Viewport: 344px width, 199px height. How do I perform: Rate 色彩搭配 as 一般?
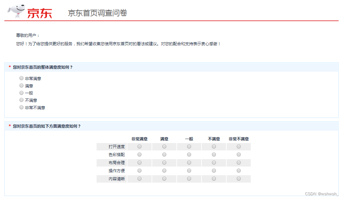[x=189, y=154]
